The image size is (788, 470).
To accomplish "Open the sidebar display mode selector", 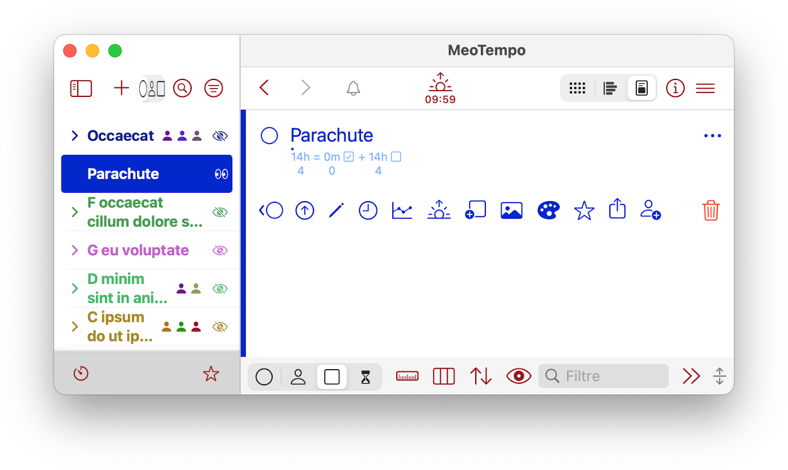I will [x=152, y=88].
